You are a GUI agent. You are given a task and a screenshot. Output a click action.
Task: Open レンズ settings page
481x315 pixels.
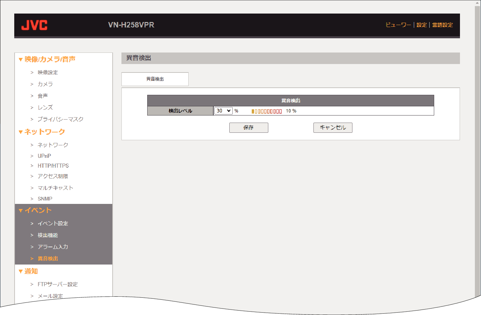[x=45, y=107]
